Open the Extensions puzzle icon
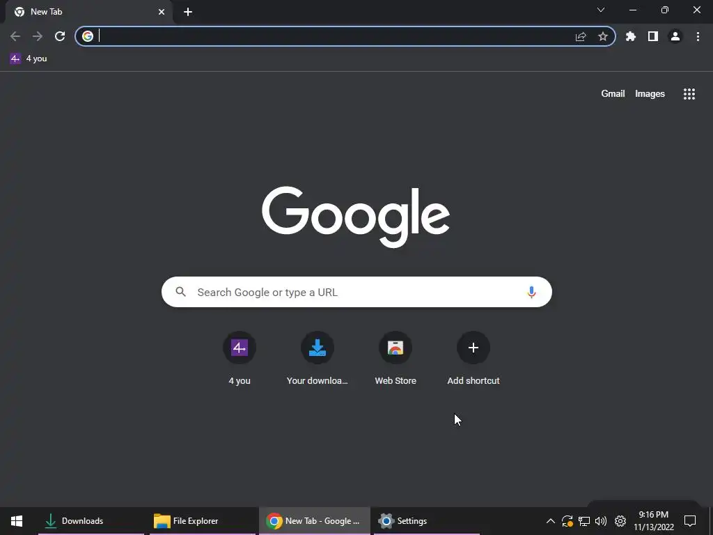The width and height of the screenshot is (713, 535). (631, 36)
